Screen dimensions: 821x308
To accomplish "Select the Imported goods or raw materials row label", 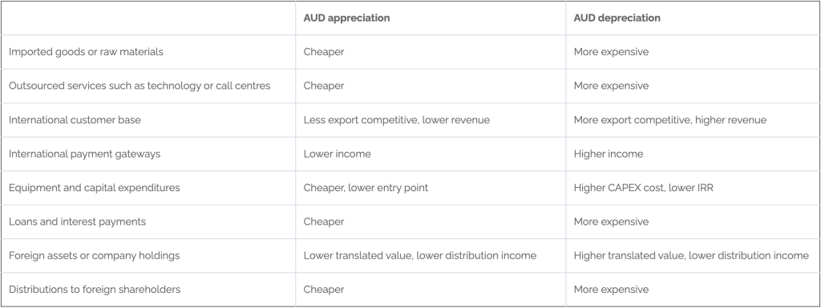I will (86, 52).
